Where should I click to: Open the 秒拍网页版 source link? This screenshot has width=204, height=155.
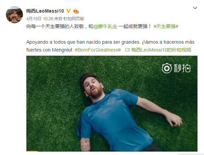tap(74, 19)
